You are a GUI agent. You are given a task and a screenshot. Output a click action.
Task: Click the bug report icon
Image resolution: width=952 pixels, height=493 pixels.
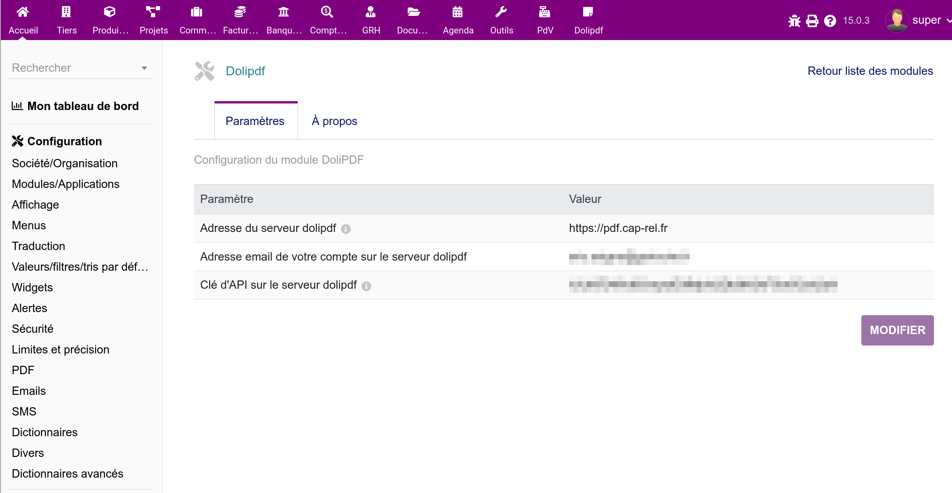pyautogui.click(x=794, y=21)
